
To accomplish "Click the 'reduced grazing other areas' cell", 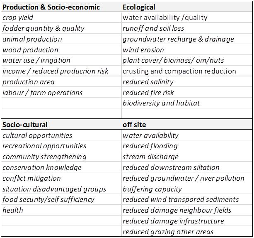I will (x=168, y=232).
